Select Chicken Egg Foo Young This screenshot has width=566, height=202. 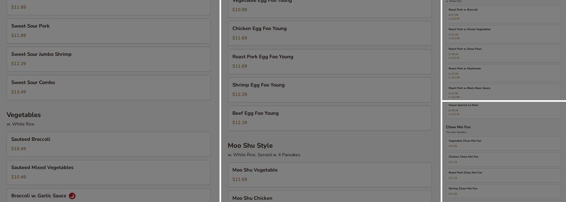pyautogui.click(x=329, y=33)
